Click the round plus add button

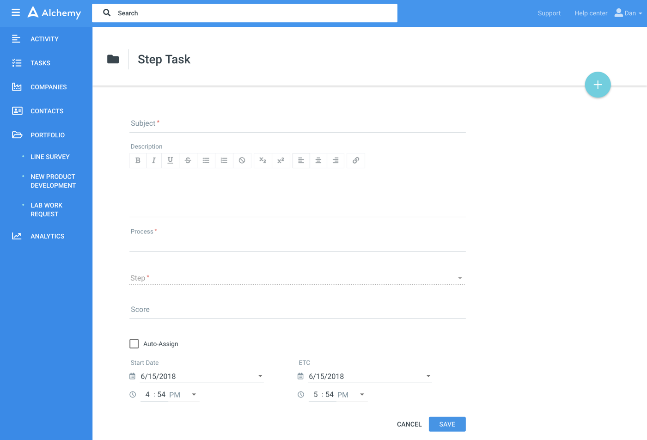point(598,85)
